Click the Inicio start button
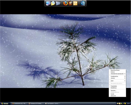131x105 pixels. pos(5,103)
